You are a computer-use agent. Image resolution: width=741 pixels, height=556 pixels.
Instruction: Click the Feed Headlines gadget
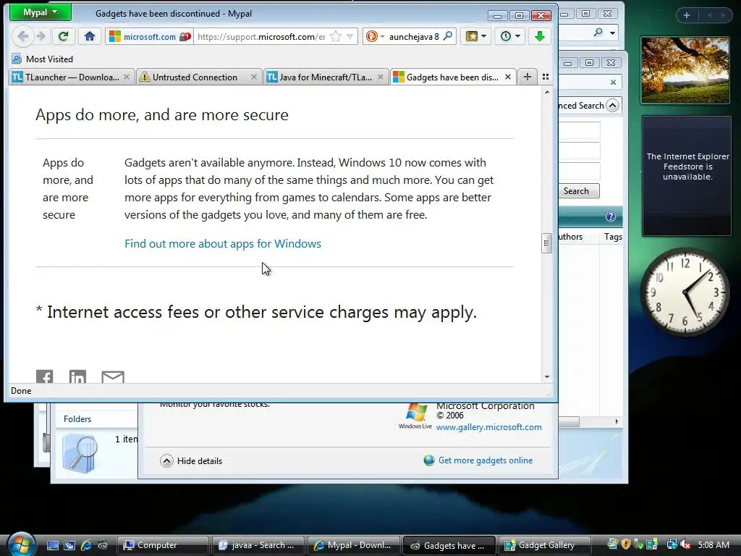pos(687,176)
